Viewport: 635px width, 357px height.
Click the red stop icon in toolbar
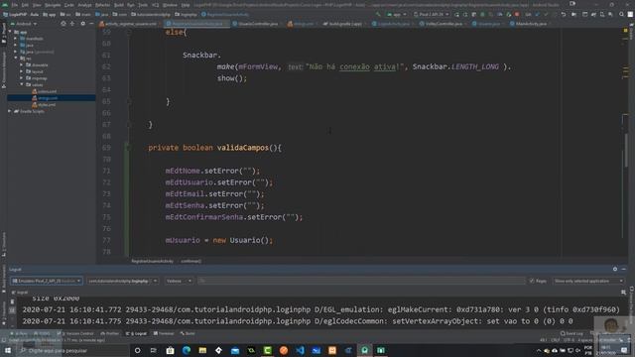point(517,14)
